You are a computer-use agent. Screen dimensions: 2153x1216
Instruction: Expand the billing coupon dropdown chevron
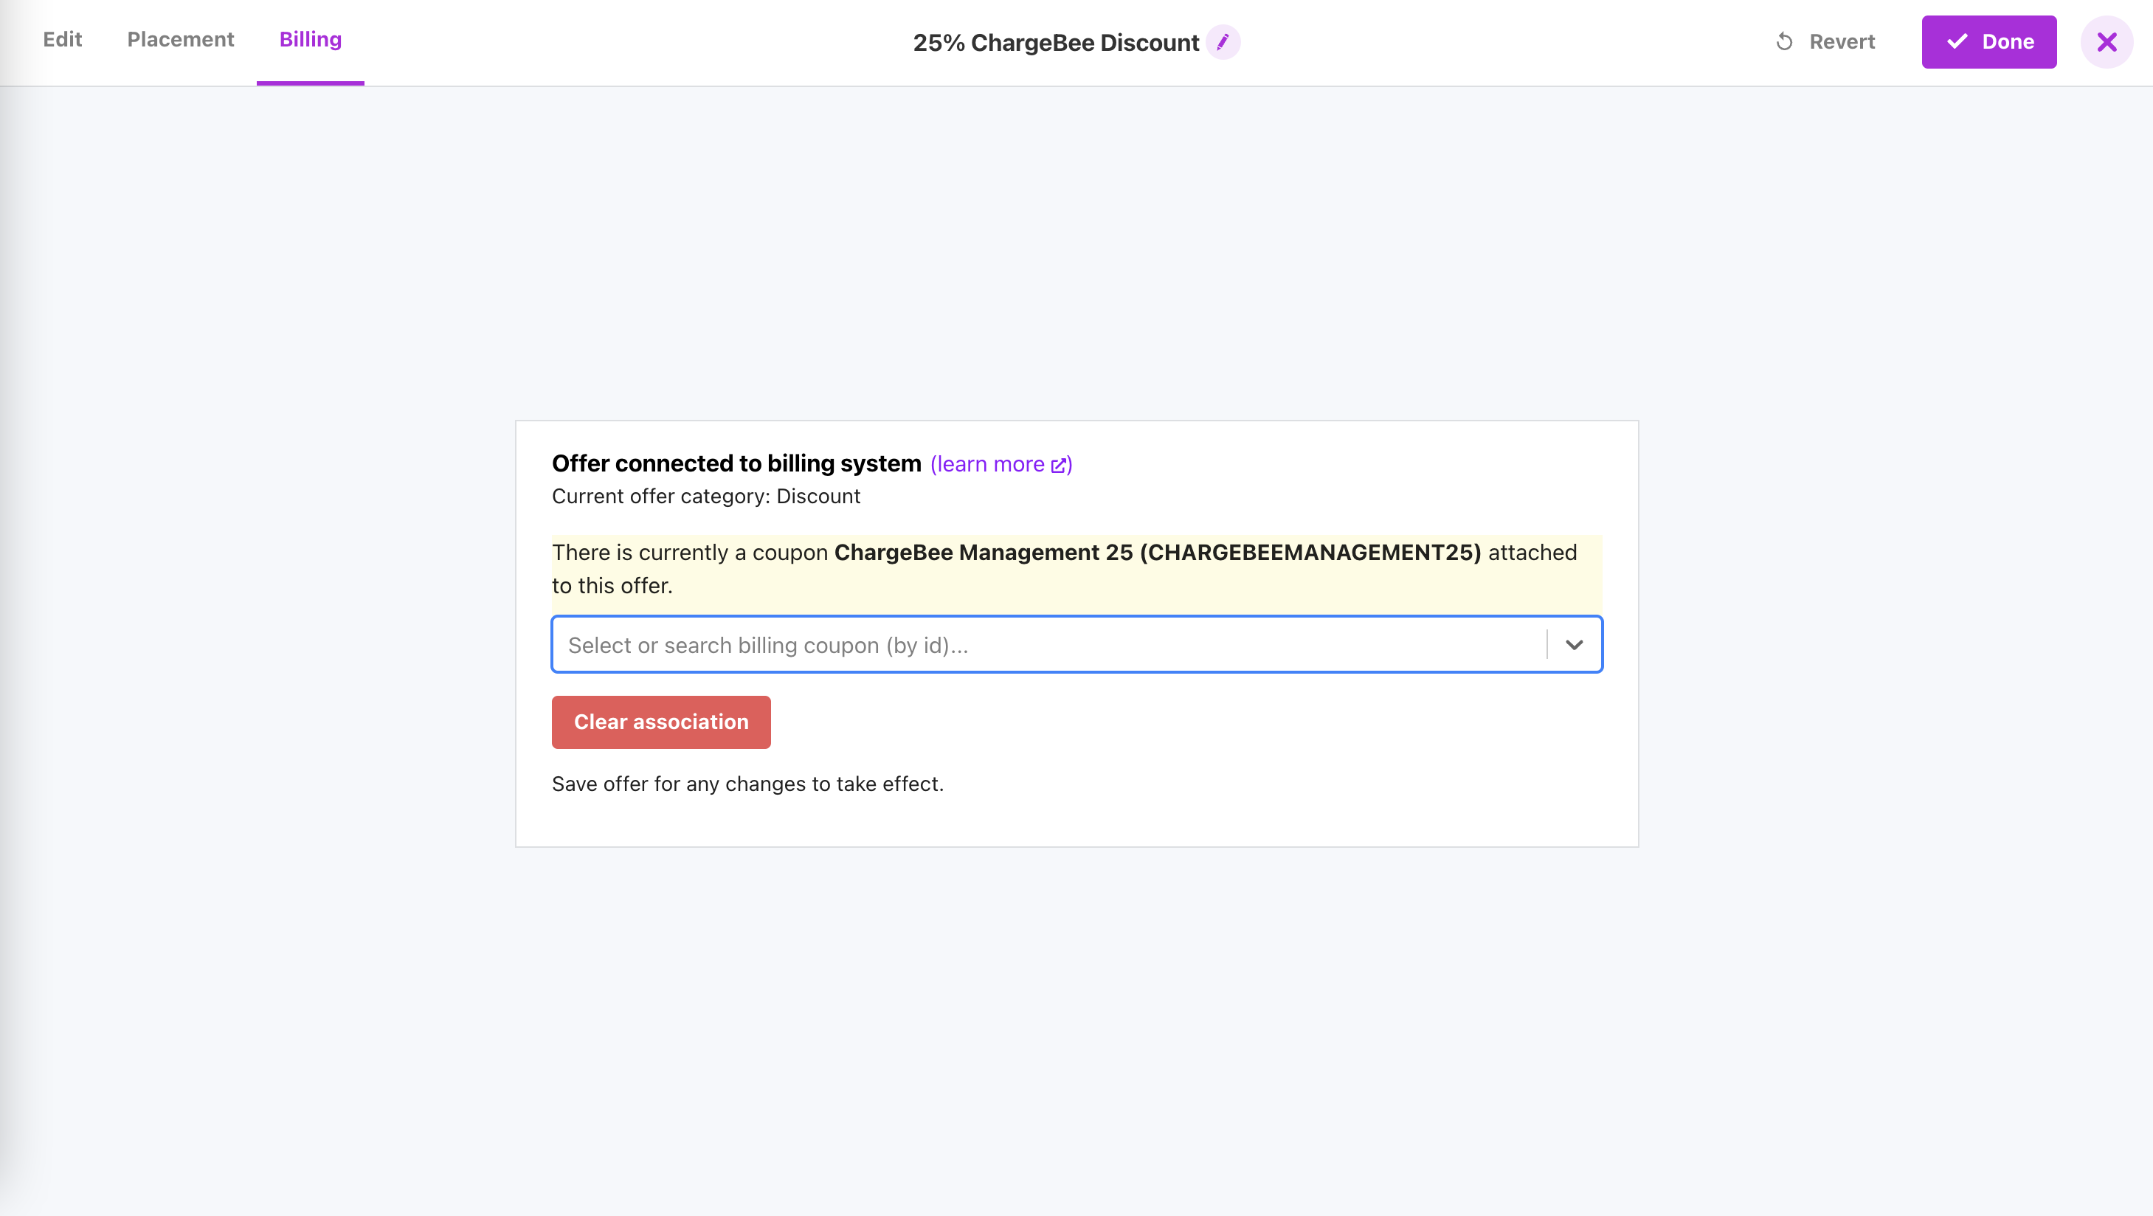1574,644
